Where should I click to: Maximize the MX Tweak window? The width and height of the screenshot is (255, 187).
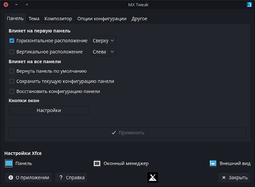(x=27, y=4)
